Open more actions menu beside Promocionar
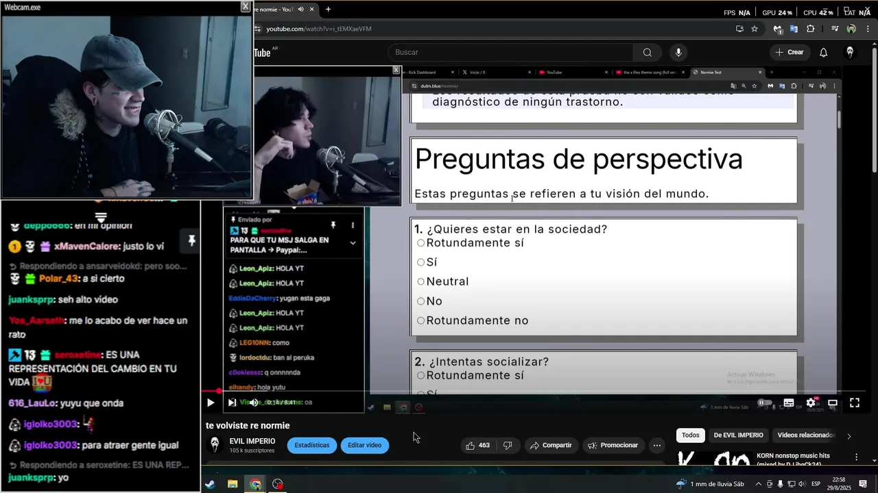This screenshot has height=493, width=878. tap(657, 445)
